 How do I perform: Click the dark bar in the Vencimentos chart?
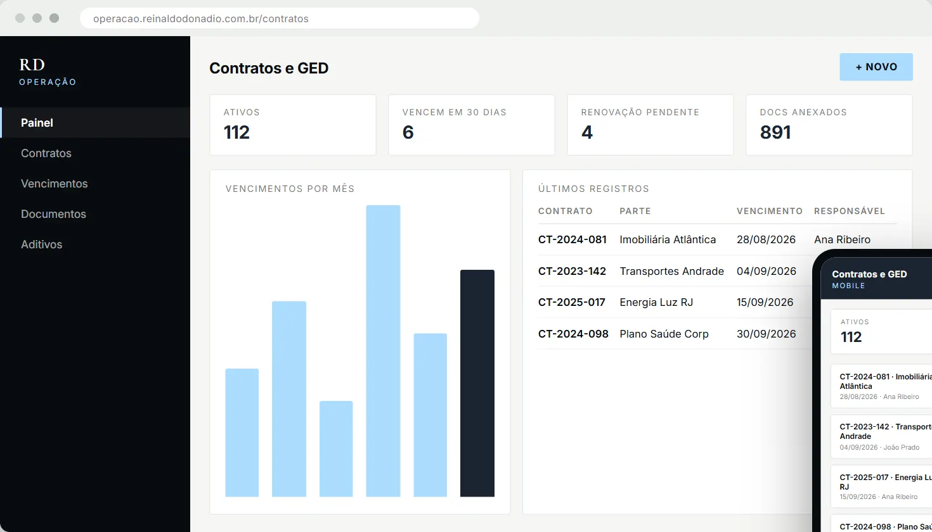coord(477,383)
